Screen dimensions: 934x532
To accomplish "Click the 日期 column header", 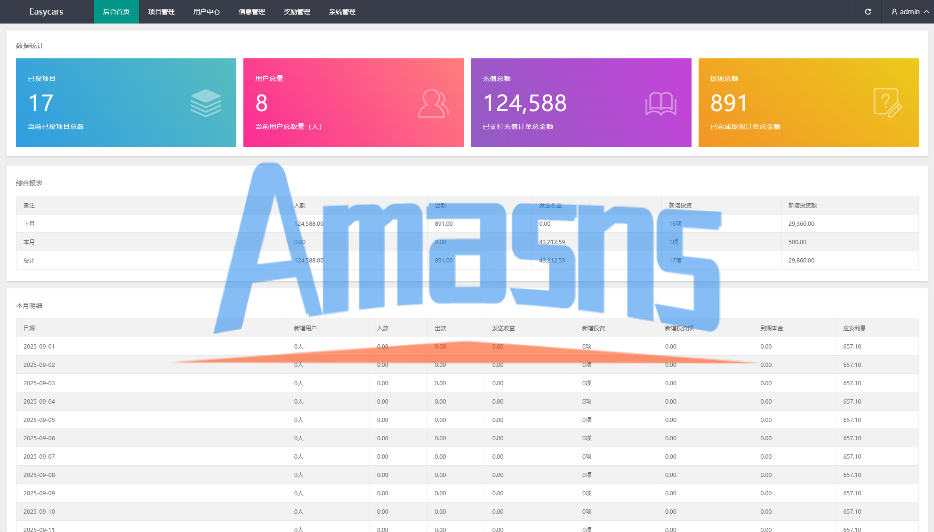I will 29,328.
